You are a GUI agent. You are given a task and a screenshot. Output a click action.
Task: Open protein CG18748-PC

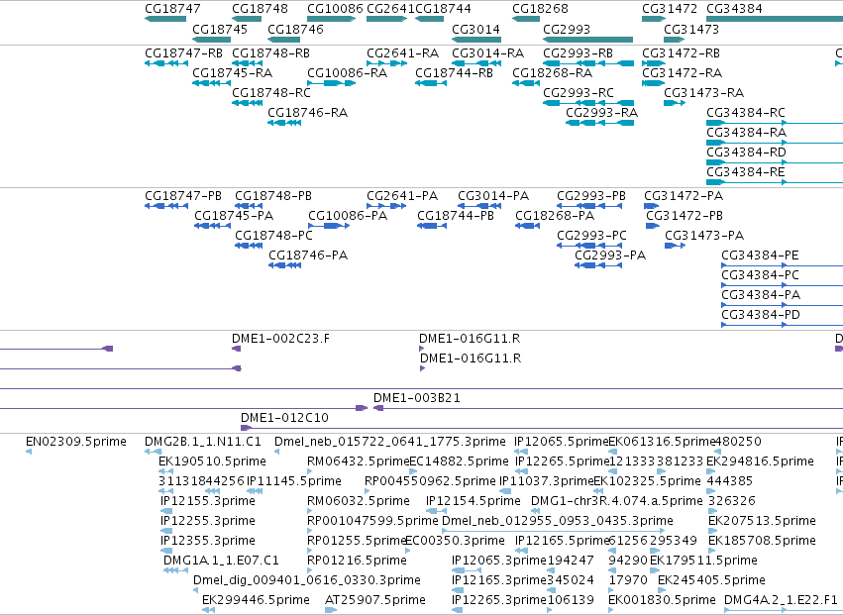pyautogui.click(x=273, y=236)
